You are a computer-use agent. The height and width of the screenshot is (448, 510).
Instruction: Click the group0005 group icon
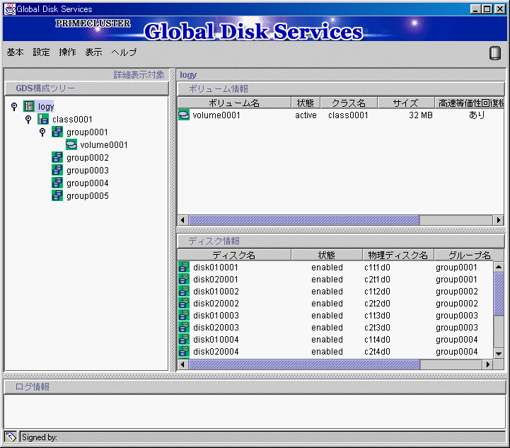pos(57,195)
